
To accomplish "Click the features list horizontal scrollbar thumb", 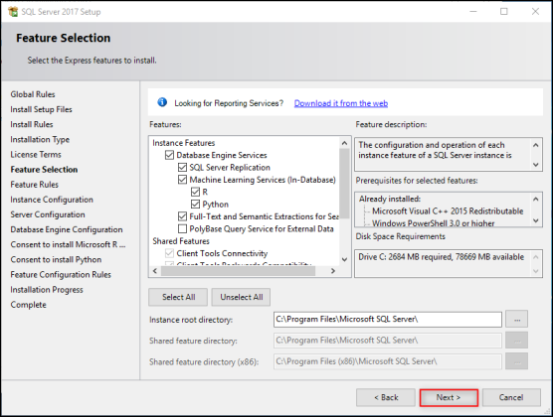I will (238, 271).
